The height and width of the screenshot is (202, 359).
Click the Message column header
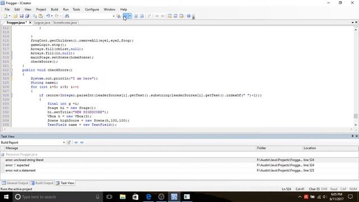[130, 148]
